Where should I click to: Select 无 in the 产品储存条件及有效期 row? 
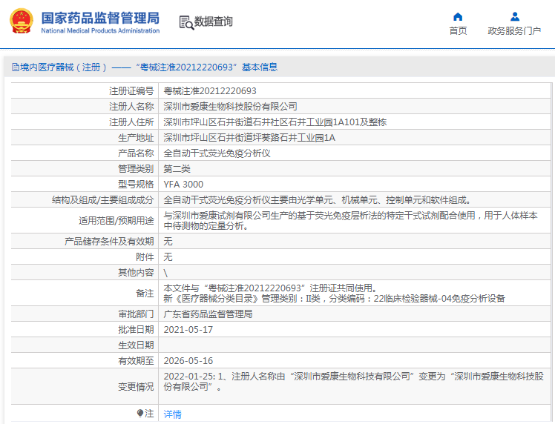168,241
